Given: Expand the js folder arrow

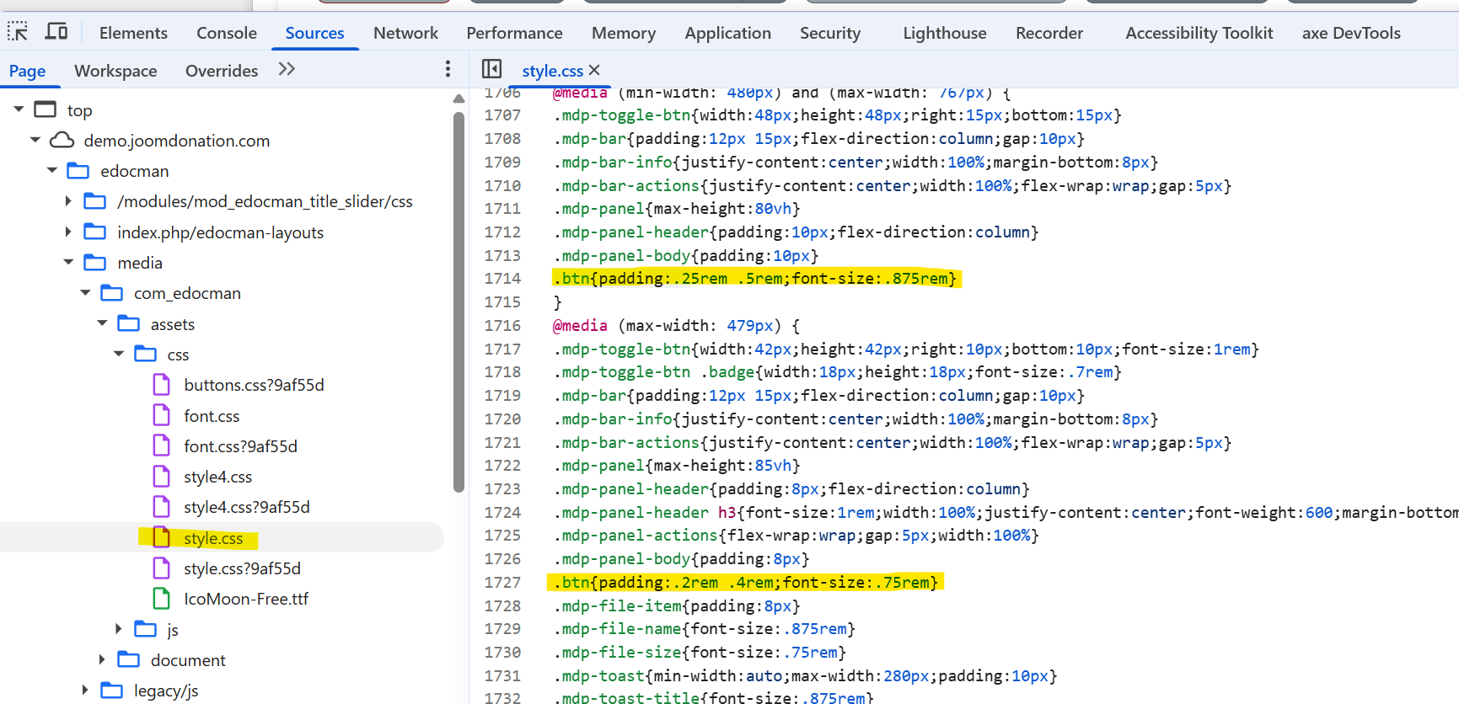Looking at the screenshot, I should (x=118, y=629).
